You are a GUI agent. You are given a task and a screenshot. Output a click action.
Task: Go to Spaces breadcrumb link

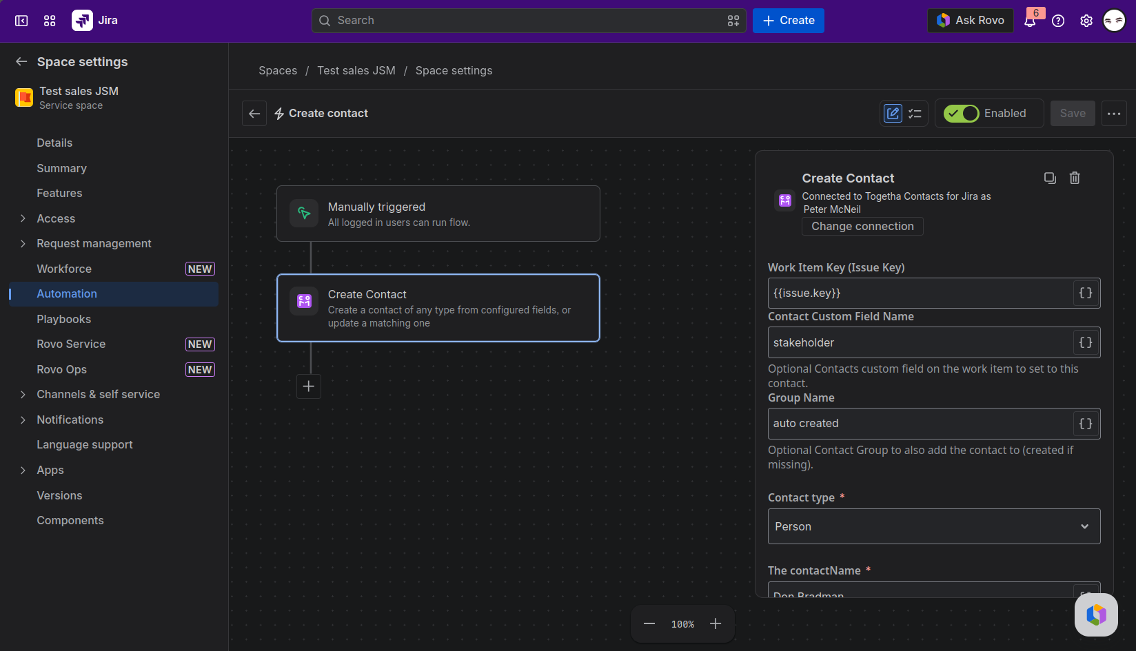278,70
